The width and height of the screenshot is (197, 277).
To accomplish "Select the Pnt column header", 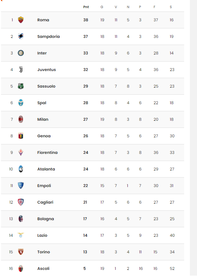I will [x=86, y=7].
